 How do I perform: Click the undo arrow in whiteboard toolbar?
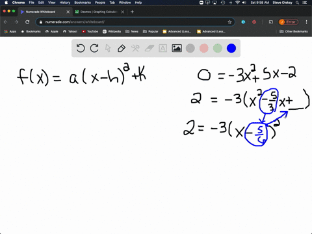pyautogui.click(x=81, y=48)
